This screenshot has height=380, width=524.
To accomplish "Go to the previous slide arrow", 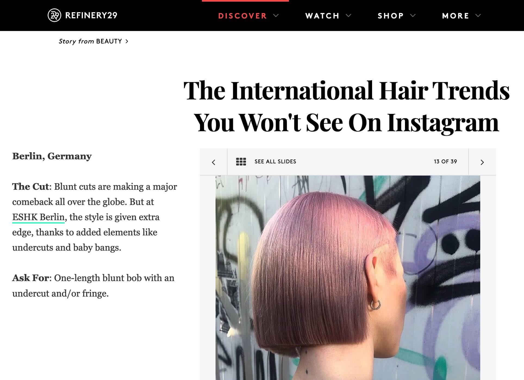I will click(x=214, y=162).
